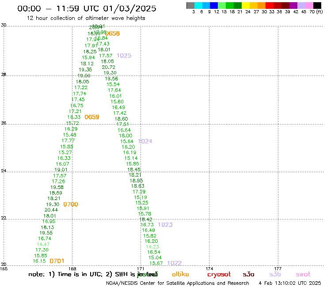Image resolution: width=327 pixels, height=287 pixels.
Task: Select the wave height reading 19.56
Action: tap(111, 79)
